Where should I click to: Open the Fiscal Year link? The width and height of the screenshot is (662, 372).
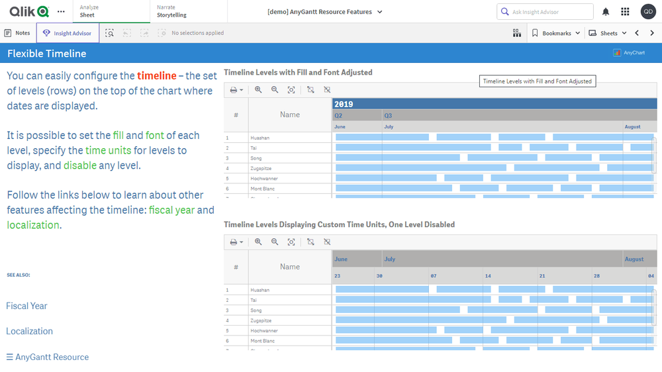tap(27, 306)
